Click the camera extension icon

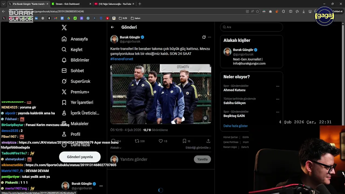(270, 11)
